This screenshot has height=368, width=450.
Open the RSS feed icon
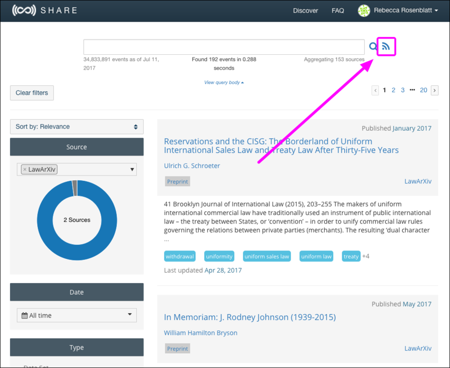point(386,46)
